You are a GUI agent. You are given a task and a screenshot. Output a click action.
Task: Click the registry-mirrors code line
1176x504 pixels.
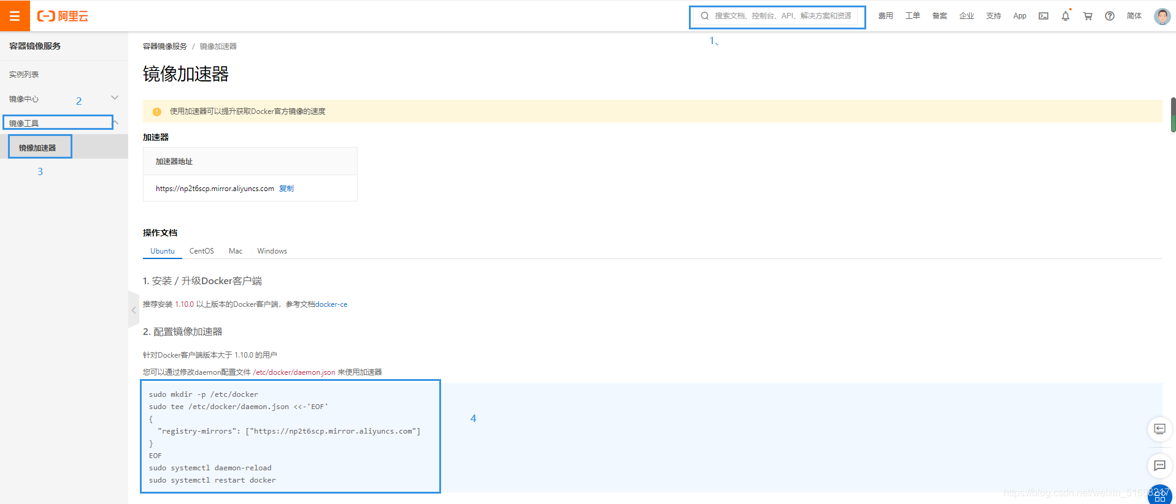click(289, 431)
